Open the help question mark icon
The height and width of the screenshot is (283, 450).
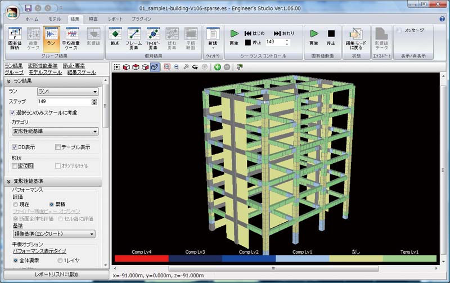pos(442,19)
